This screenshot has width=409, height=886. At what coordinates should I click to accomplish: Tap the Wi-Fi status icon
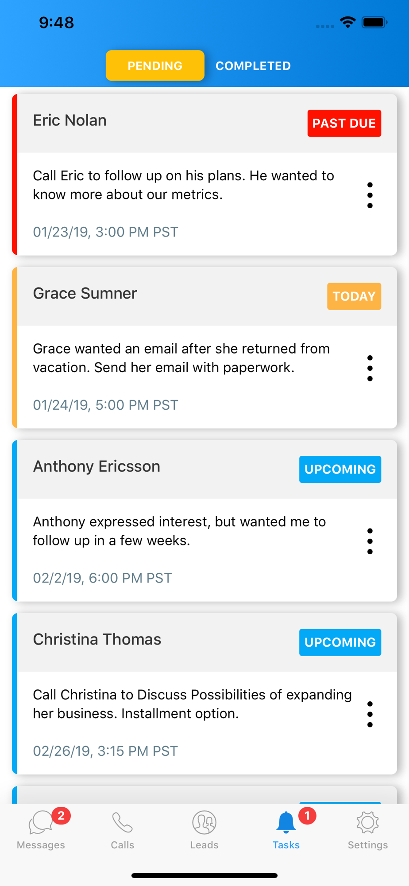tap(348, 22)
